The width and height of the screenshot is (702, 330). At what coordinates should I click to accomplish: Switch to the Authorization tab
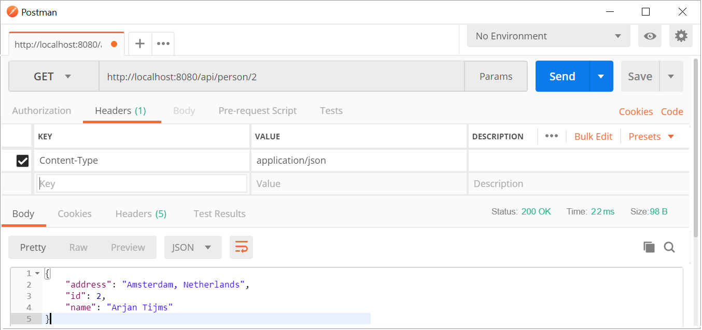(x=41, y=111)
